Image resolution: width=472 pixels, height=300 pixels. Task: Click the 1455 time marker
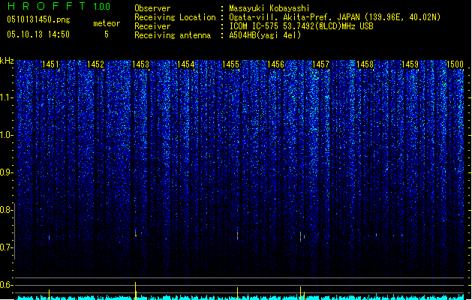tap(230, 64)
